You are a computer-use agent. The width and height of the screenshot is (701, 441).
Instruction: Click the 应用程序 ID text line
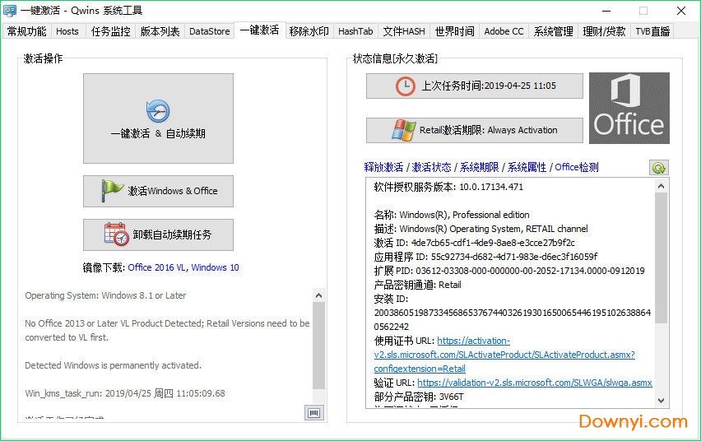coord(485,257)
